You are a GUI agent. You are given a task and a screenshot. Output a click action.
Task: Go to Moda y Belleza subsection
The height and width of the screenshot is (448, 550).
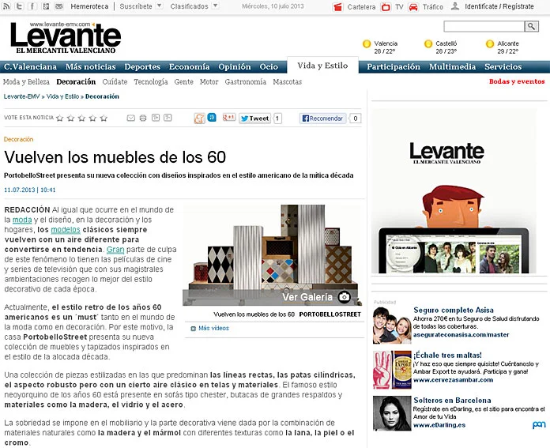point(26,81)
